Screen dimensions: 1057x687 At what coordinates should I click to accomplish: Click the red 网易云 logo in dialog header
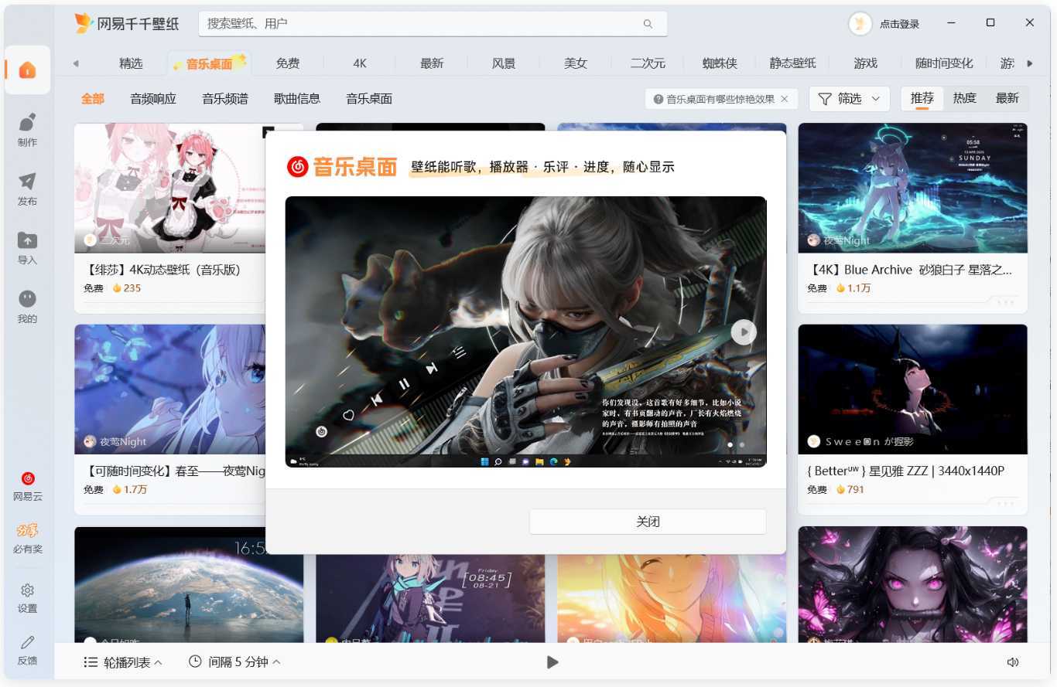pos(297,166)
